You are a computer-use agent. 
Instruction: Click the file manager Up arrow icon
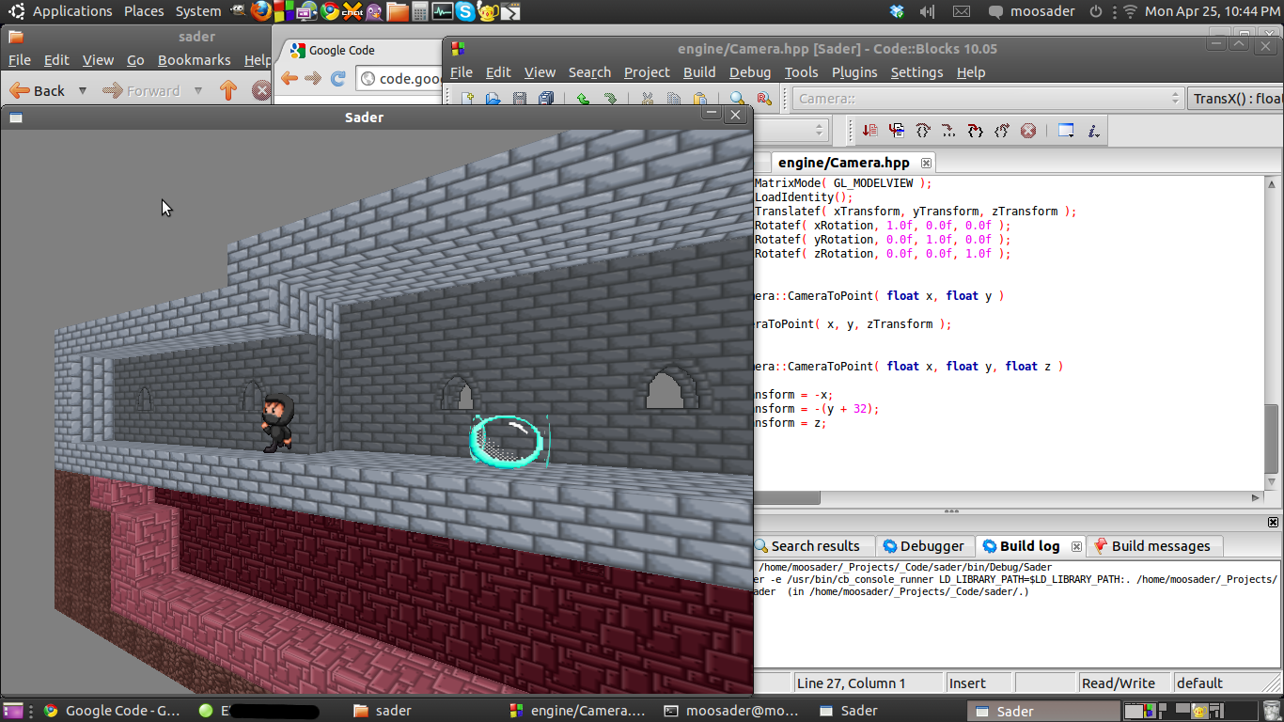pyautogui.click(x=227, y=90)
